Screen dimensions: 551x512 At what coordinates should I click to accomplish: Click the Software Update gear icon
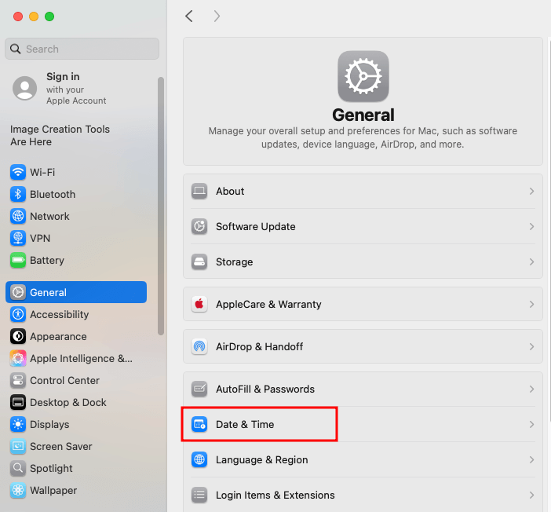(x=199, y=226)
